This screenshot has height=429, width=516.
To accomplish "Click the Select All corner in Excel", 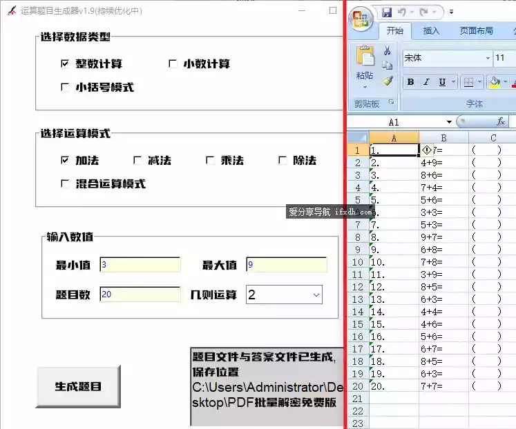I will (358, 137).
